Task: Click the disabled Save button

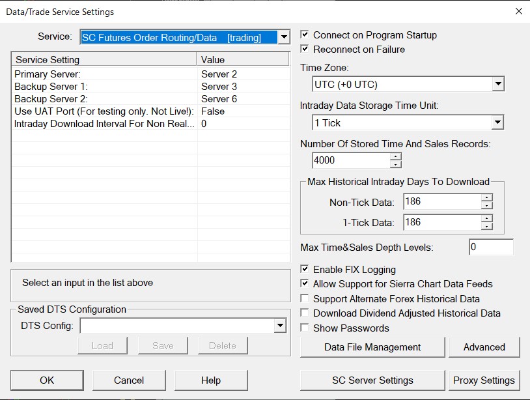Action: tap(163, 345)
